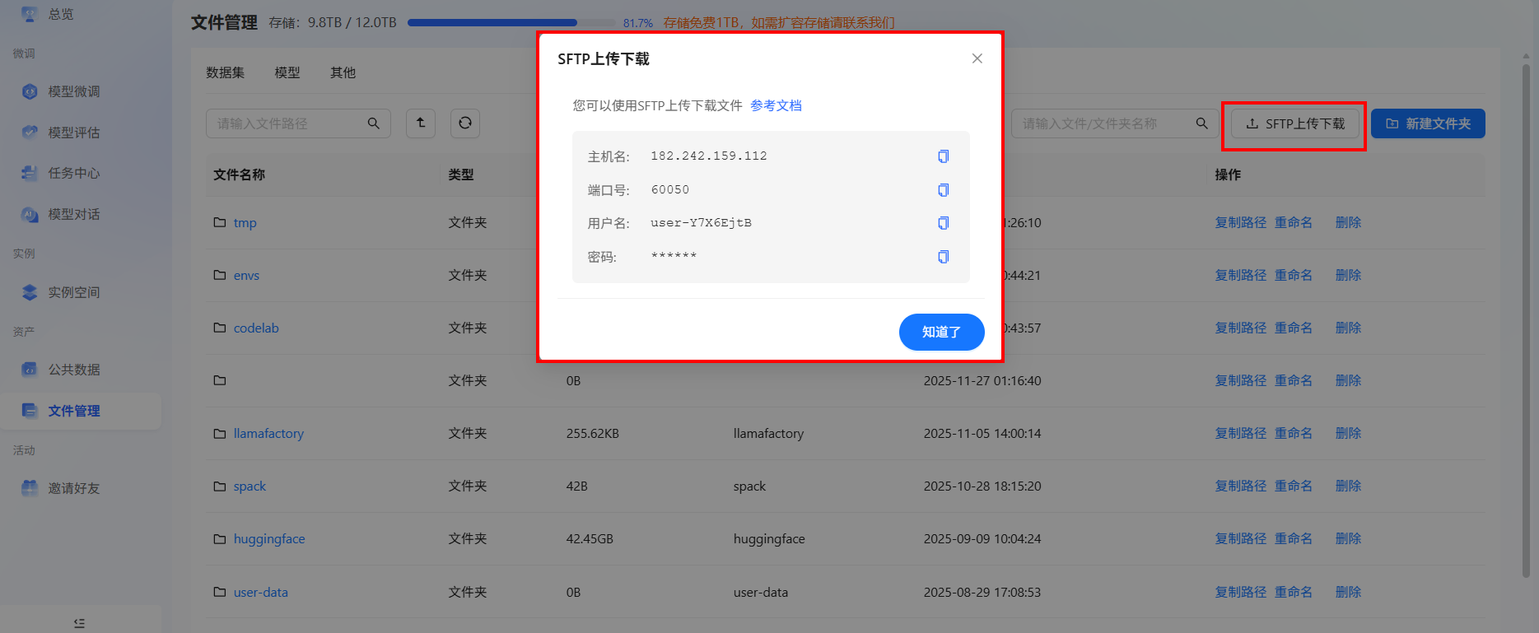
Task: Copy the username user-Y7X6EjtB
Action: 944,223
